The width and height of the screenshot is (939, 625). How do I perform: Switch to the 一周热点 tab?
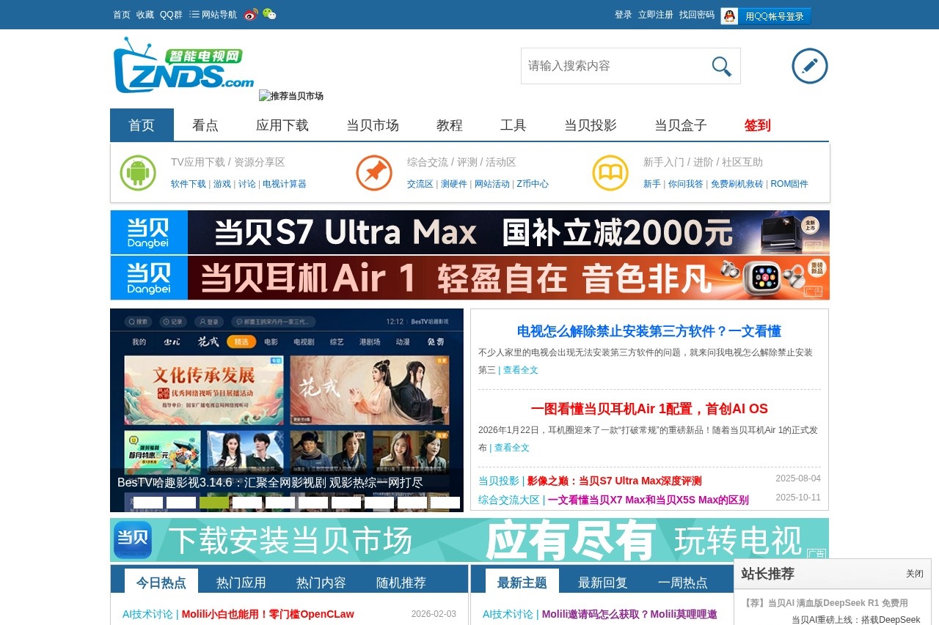683,583
